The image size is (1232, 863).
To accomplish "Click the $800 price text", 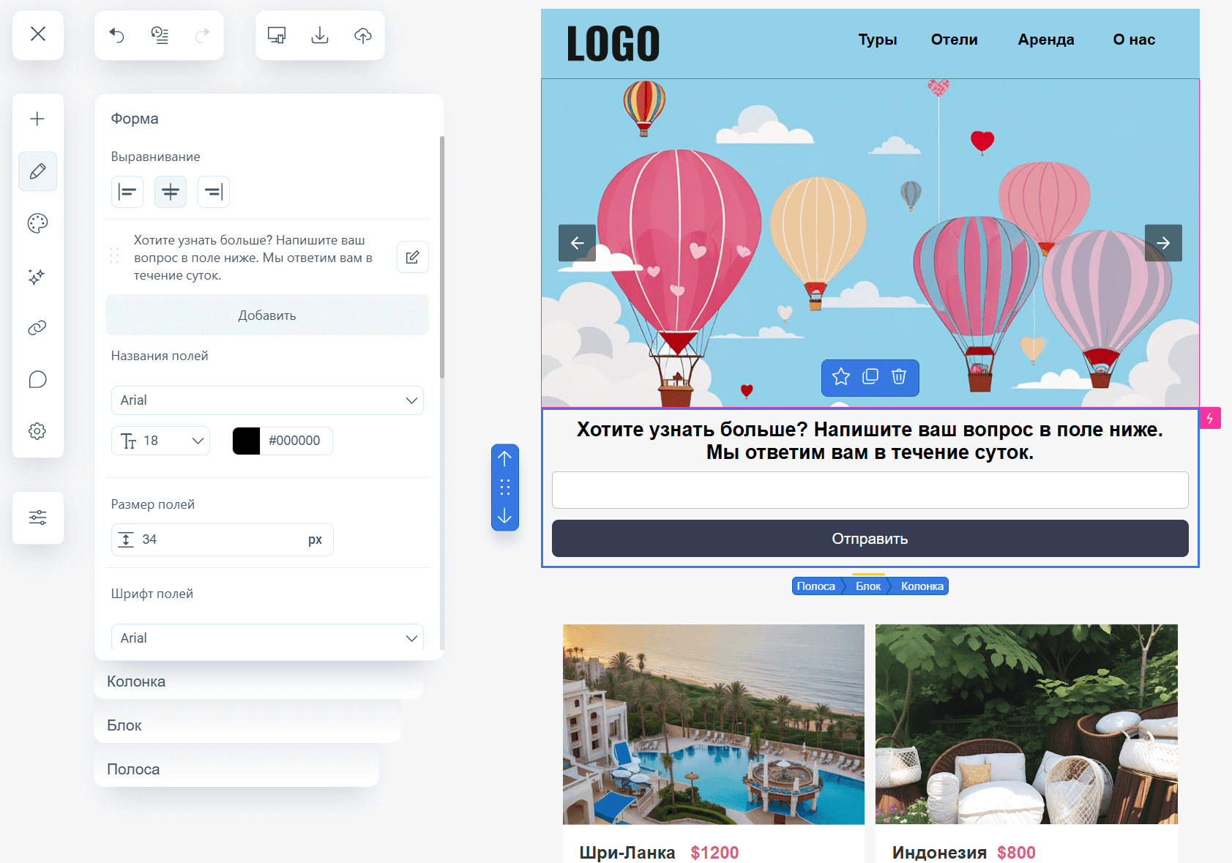I will [x=1016, y=853].
